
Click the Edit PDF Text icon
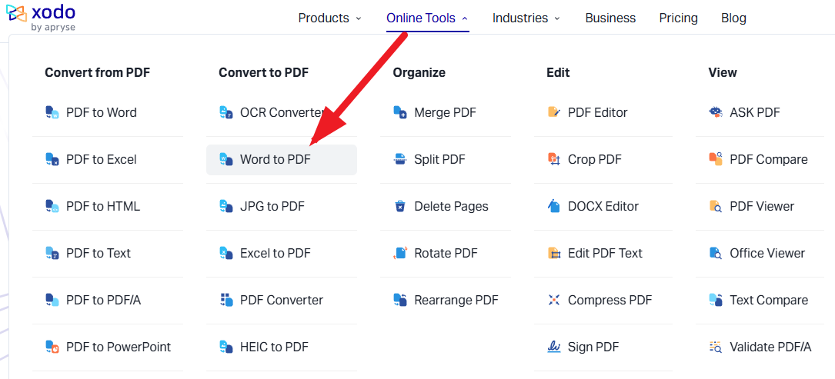click(554, 253)
